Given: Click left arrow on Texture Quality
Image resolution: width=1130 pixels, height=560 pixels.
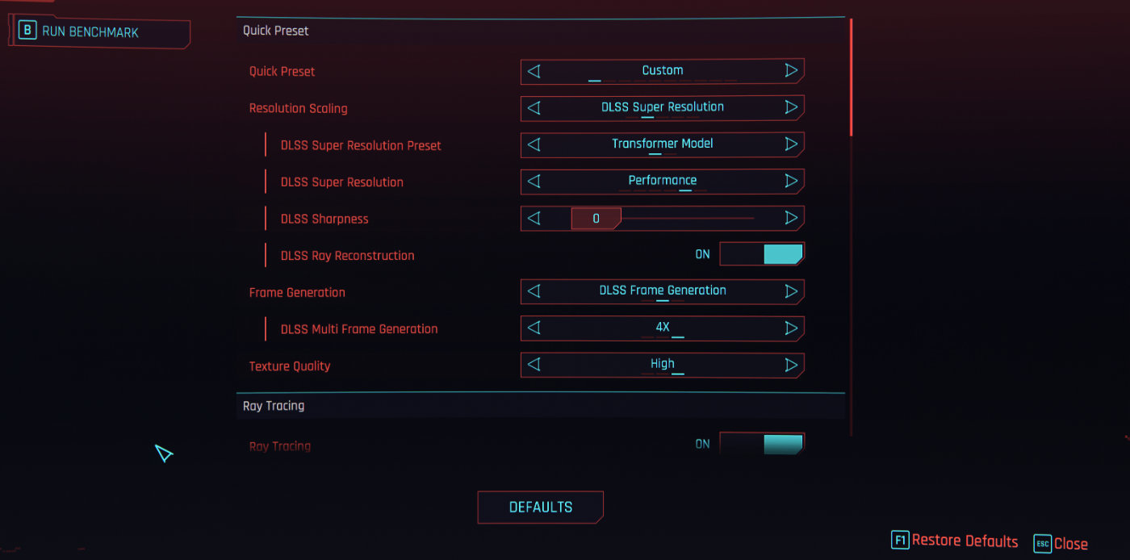Looking at the screenshot, I should coord(534,366).
